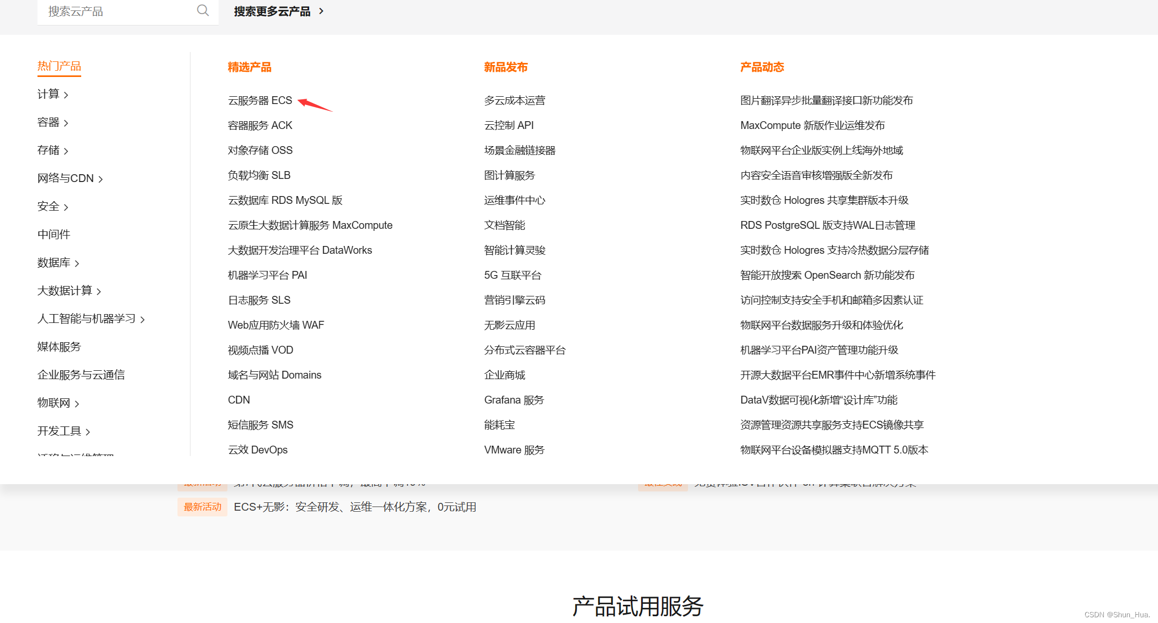Open 云控制 API link
Viewport: 1158px width, 623px height.
pyautogui.click(x=509, y=125)
